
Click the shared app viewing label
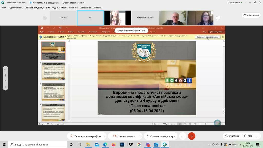pyautogui.click(x=131, y=31)
